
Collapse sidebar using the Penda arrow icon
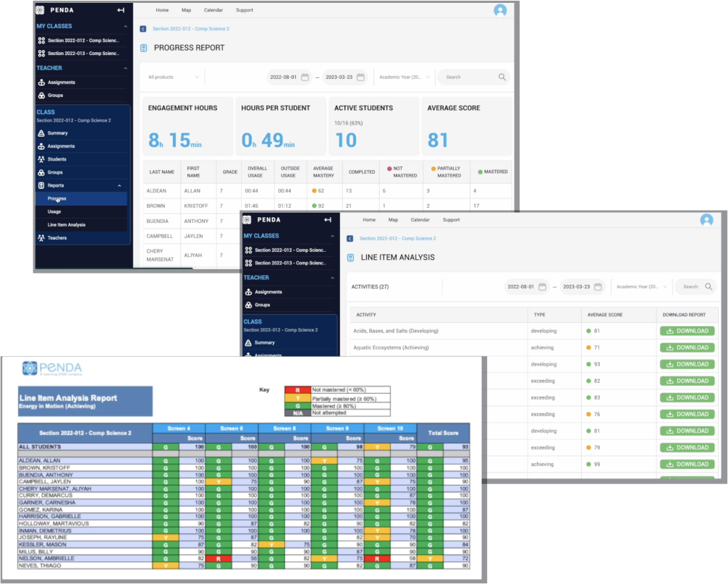[121, 9]
